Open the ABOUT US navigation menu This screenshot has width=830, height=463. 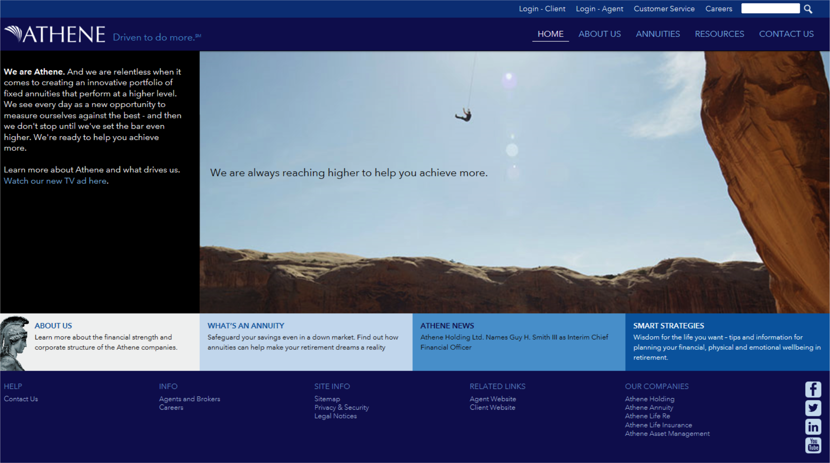[x=600, y=34]
